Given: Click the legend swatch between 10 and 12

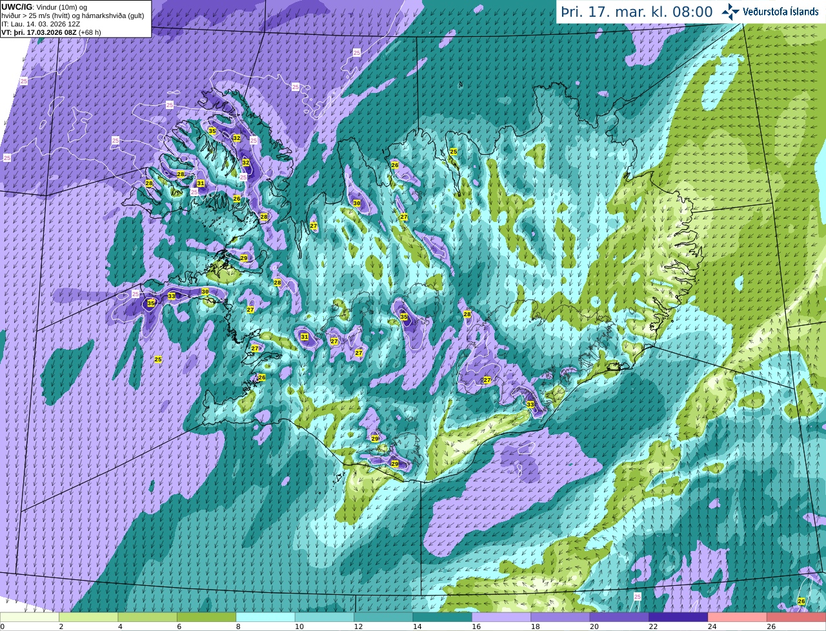Looking at the screenshot, I should [x=325, y=617].
